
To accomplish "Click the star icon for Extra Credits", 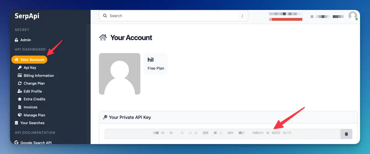I will point(20,99).
